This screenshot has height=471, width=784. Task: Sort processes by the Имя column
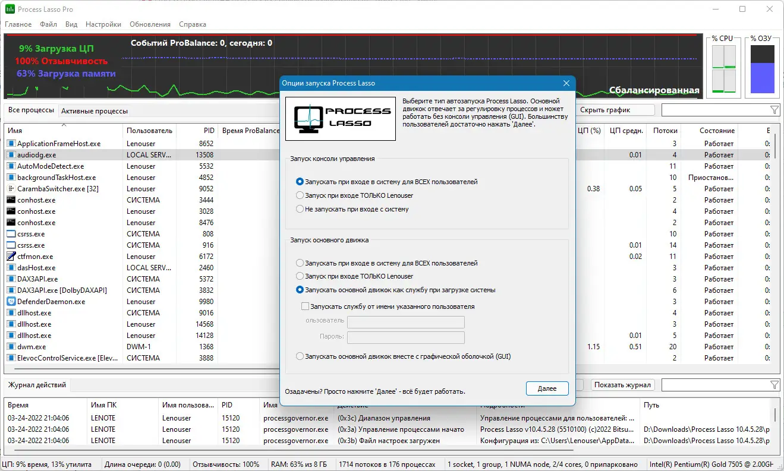[x=64, y=131]
